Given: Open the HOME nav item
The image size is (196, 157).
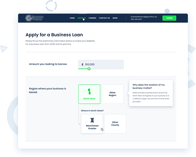Looking at the screenshot, I should pyautogui.click(x=72, y=18).
